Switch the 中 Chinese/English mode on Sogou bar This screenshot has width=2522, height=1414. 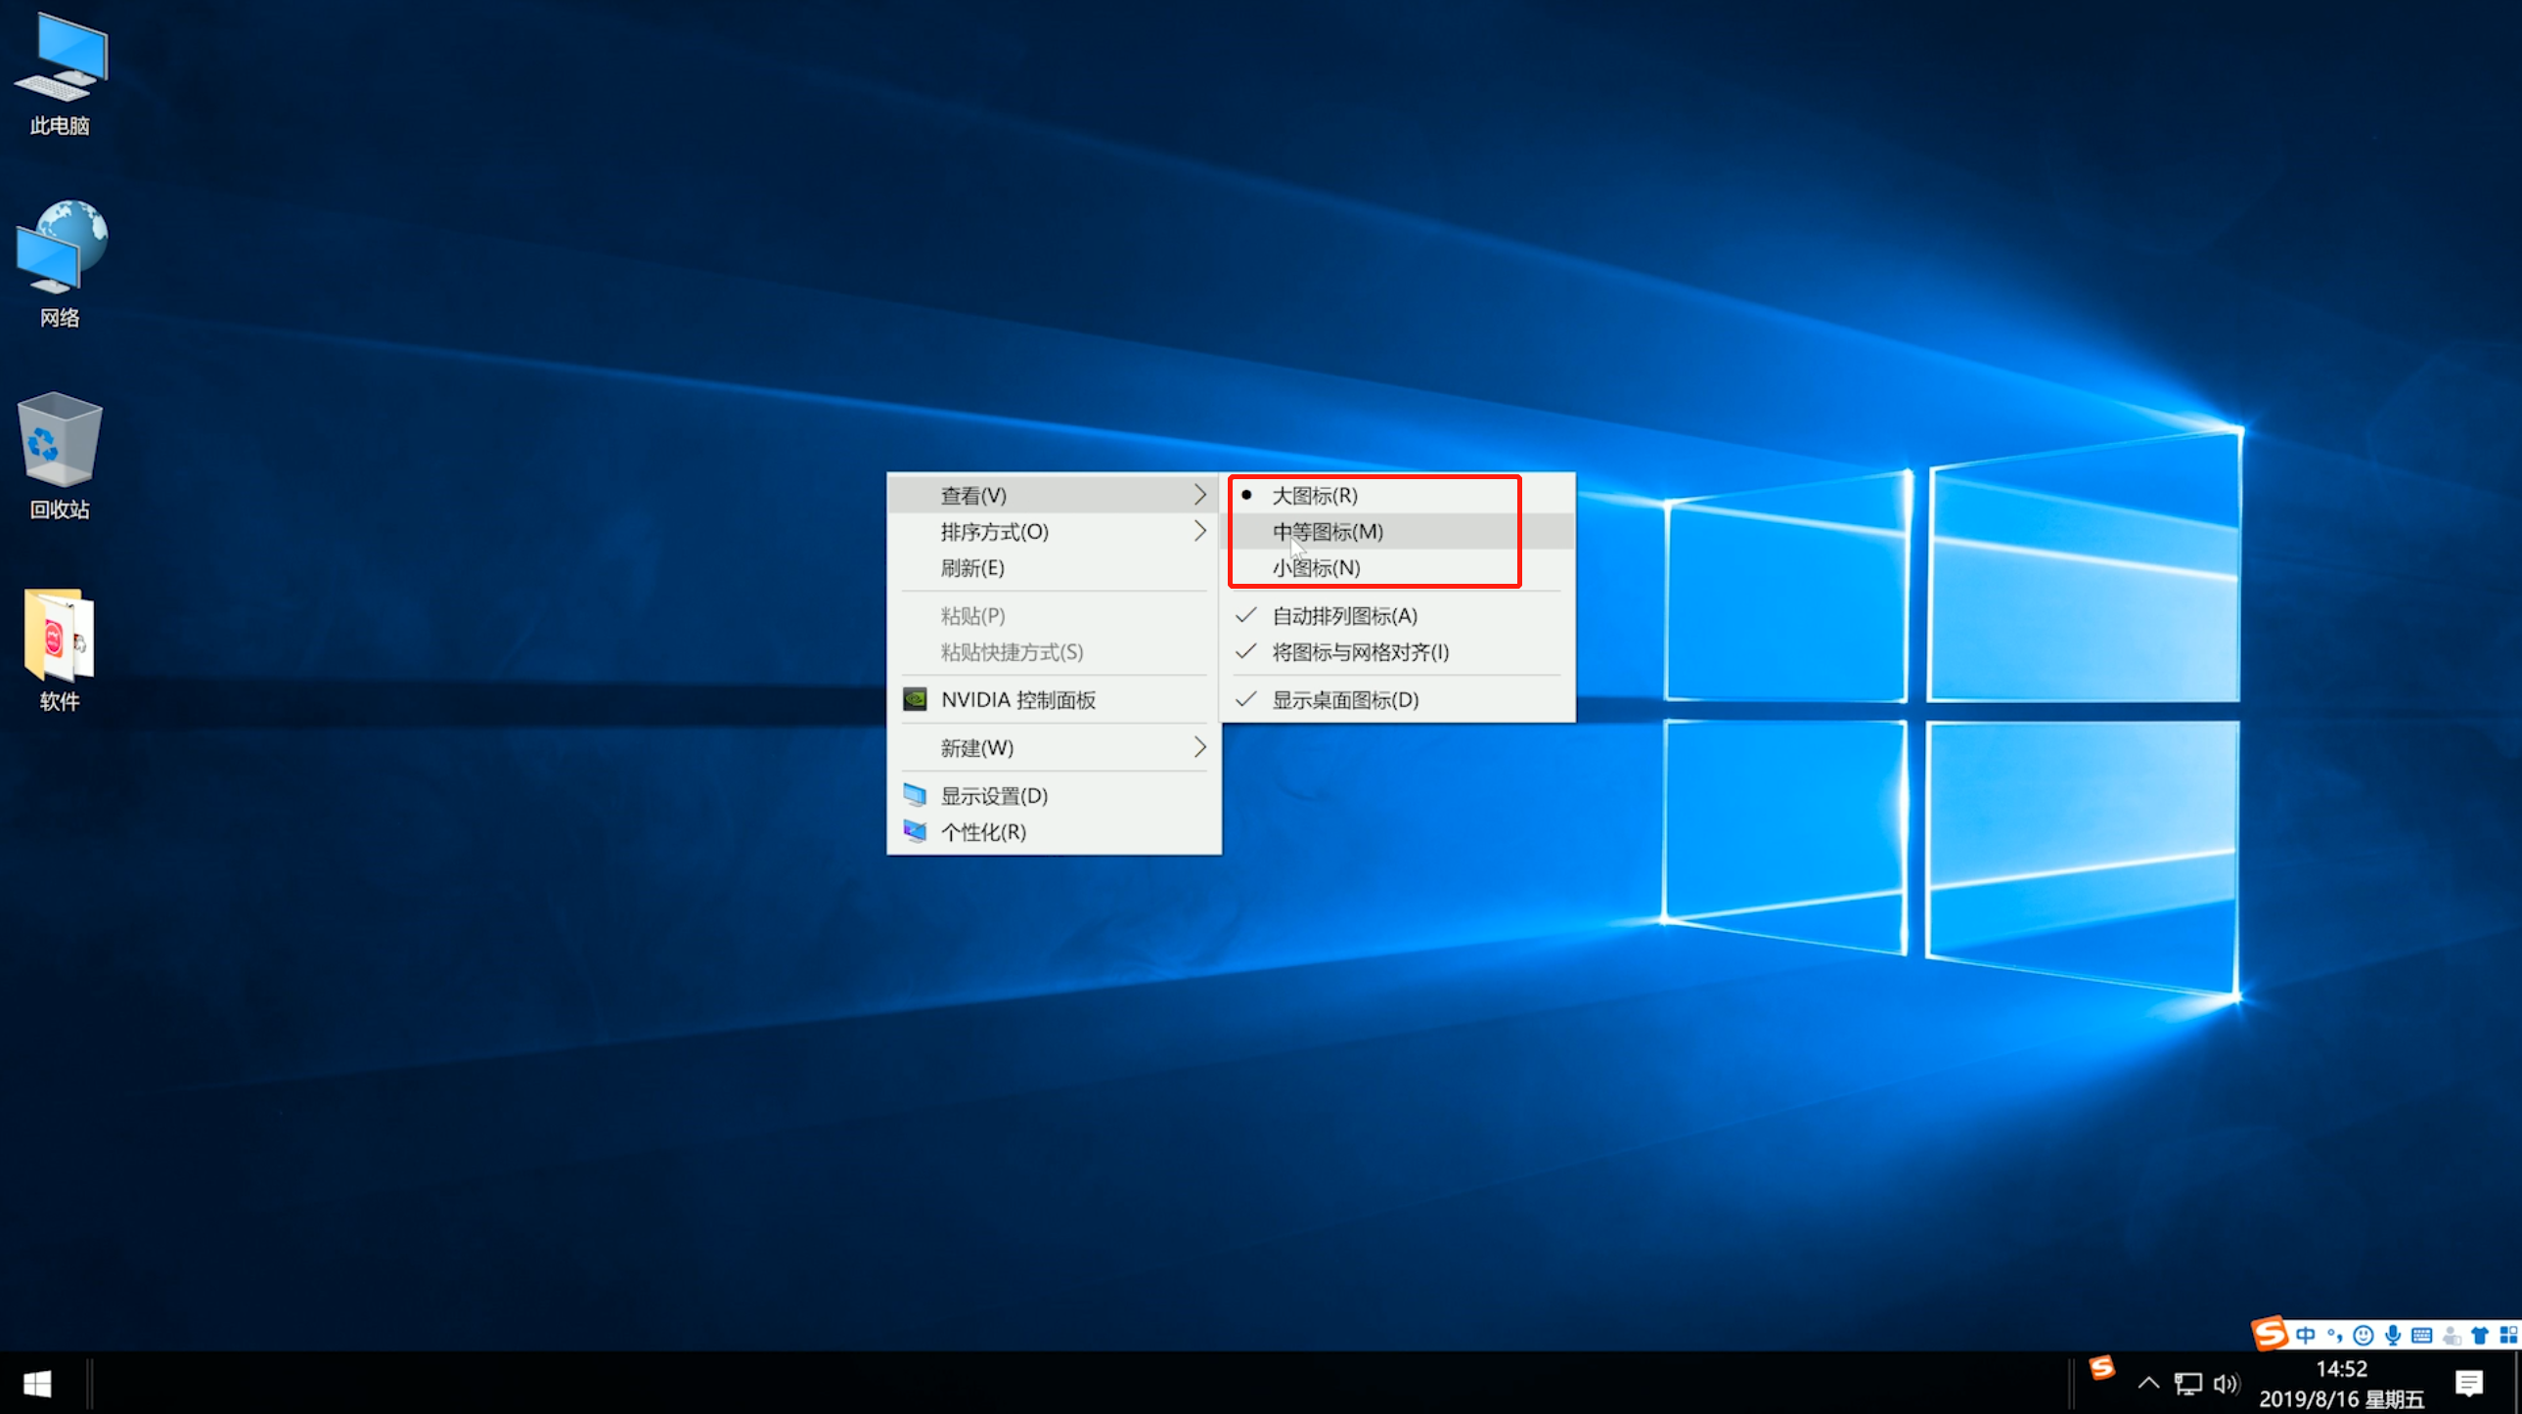[x=2306, y=1336]
